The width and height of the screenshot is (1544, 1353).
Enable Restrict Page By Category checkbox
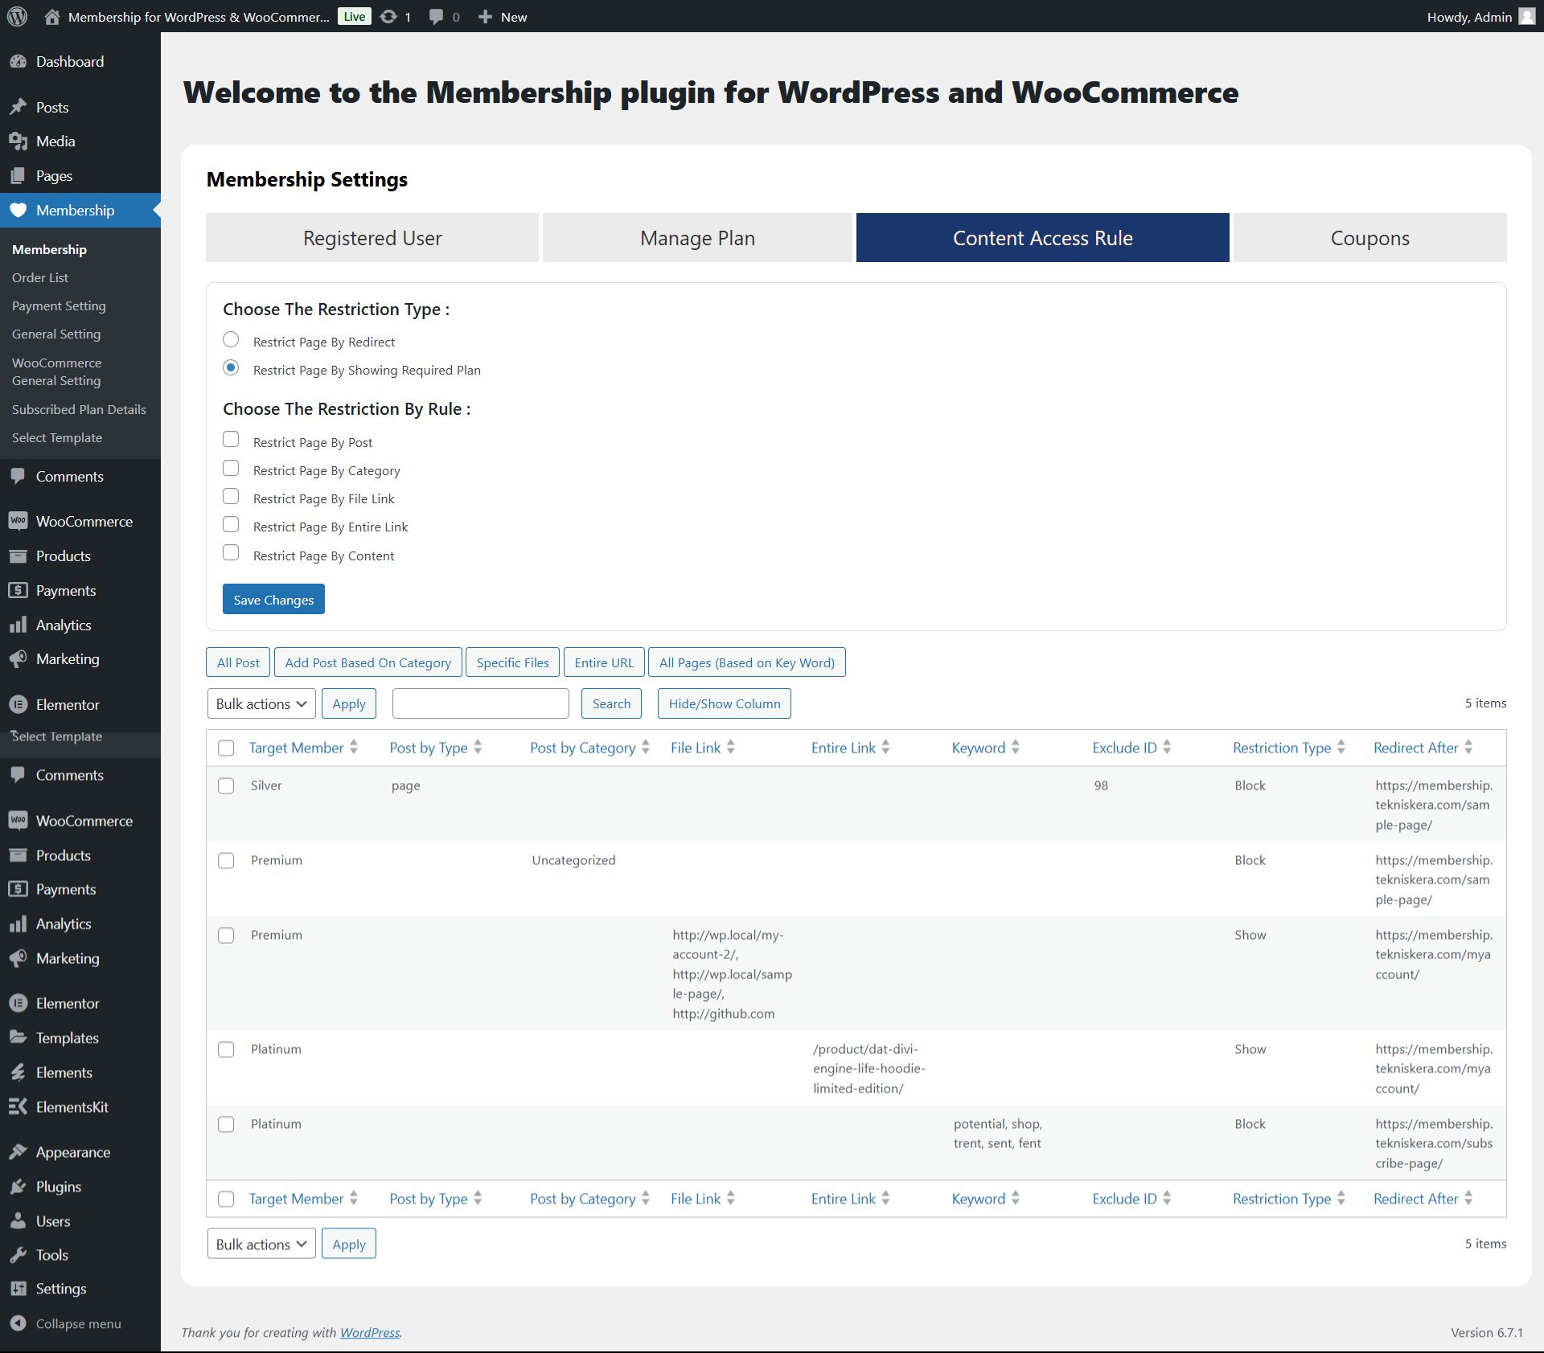coord(231,469)
